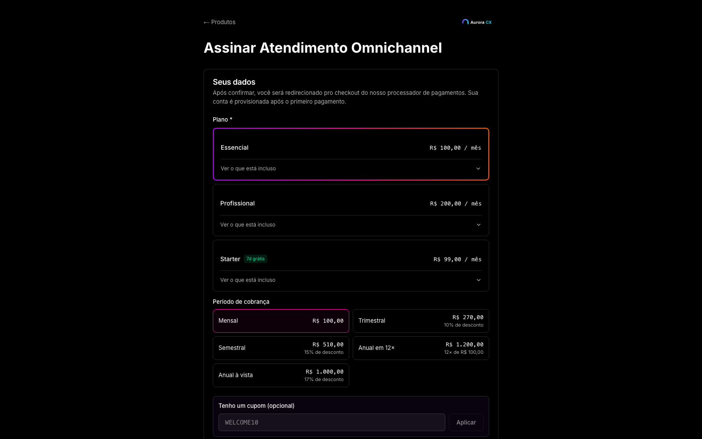
Task: Choose Semestral billing with 15% discount
Action: tap(281, 348)
